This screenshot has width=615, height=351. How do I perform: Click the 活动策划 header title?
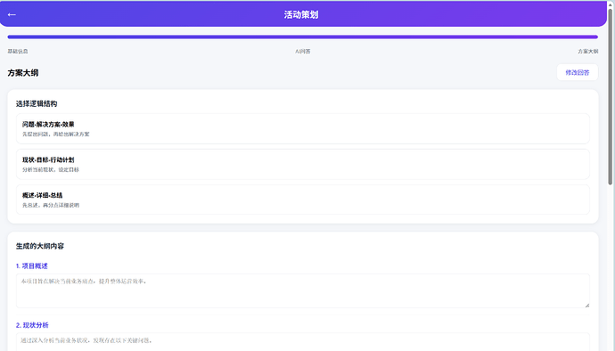[301, 14]
